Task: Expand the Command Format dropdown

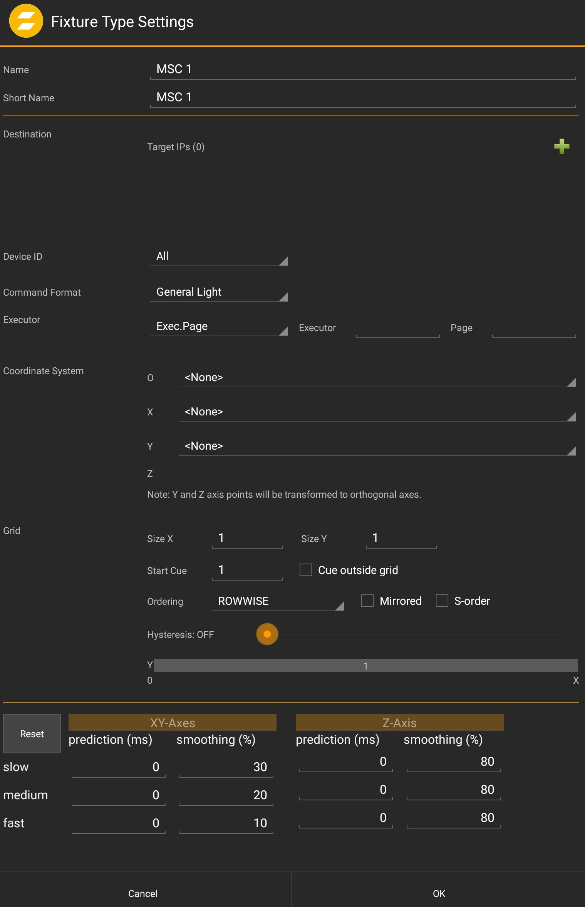Action: pos(219,292)
